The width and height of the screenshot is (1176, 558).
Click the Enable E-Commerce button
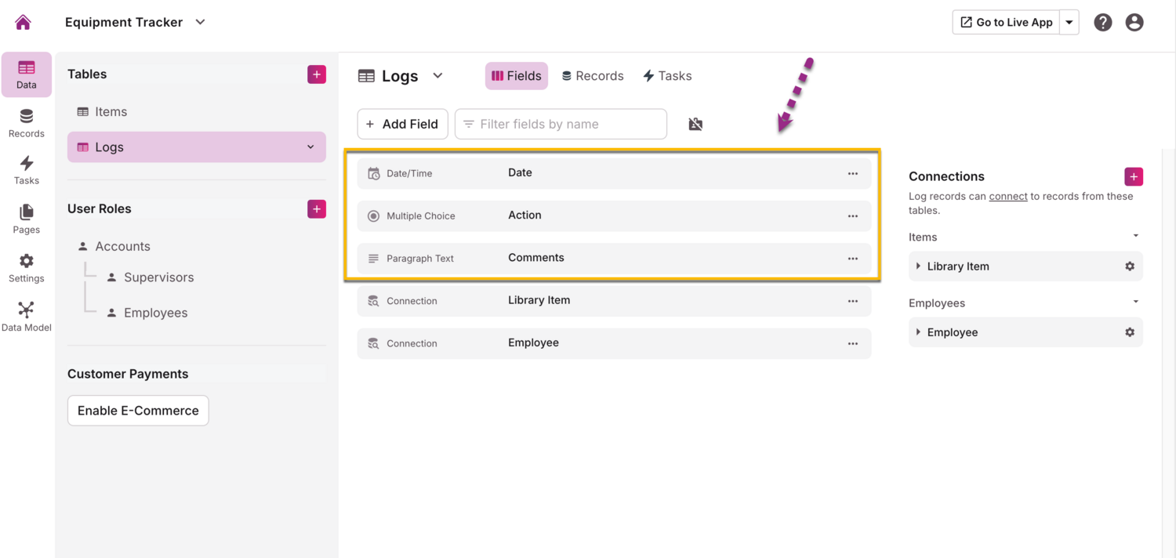(x=138, y=411)
